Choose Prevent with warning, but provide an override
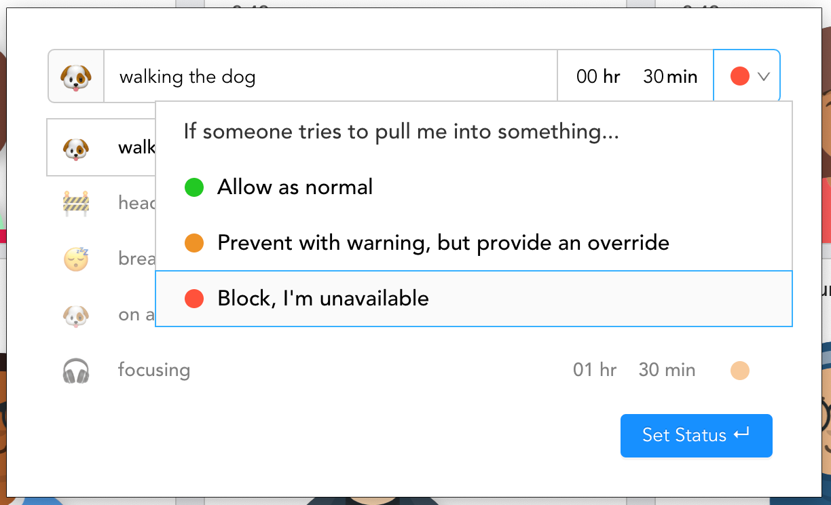Image resolution: width=831 pixels, height=505 pixels. pos(443,243)
